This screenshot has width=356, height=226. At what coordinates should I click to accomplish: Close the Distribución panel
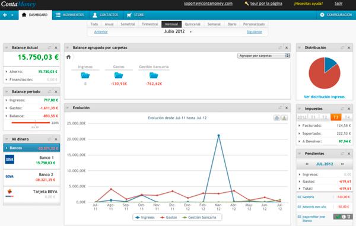pos(349,48)
